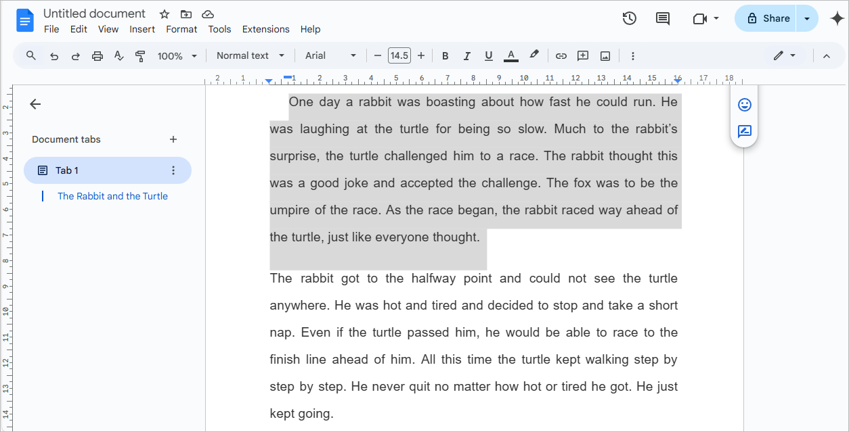Toggle bold formatting
Screen dimensions: 849x432
point(445,56)
